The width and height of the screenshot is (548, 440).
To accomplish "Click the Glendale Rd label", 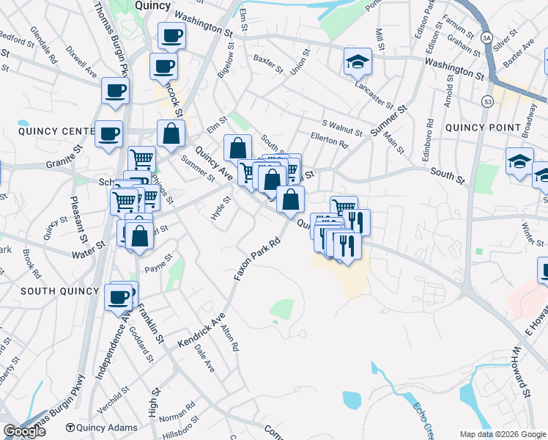I will click(44, 45).
